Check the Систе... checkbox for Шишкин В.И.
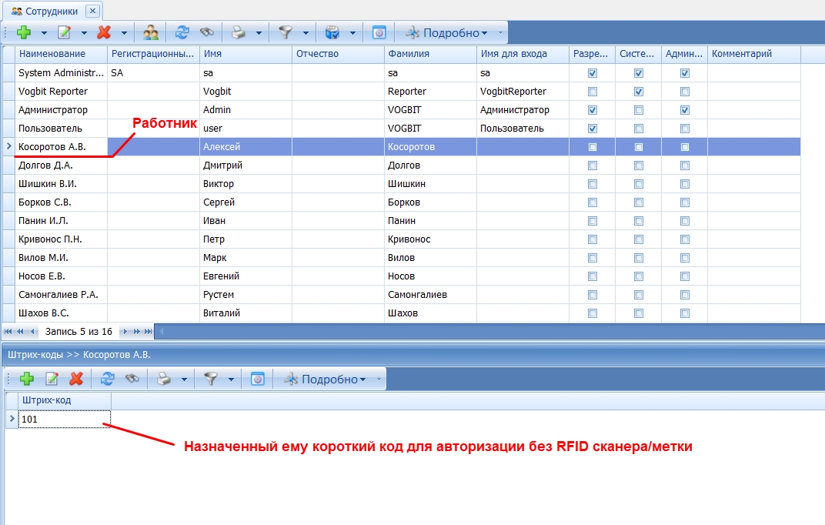Screen dimensions: 825x525 639,183
